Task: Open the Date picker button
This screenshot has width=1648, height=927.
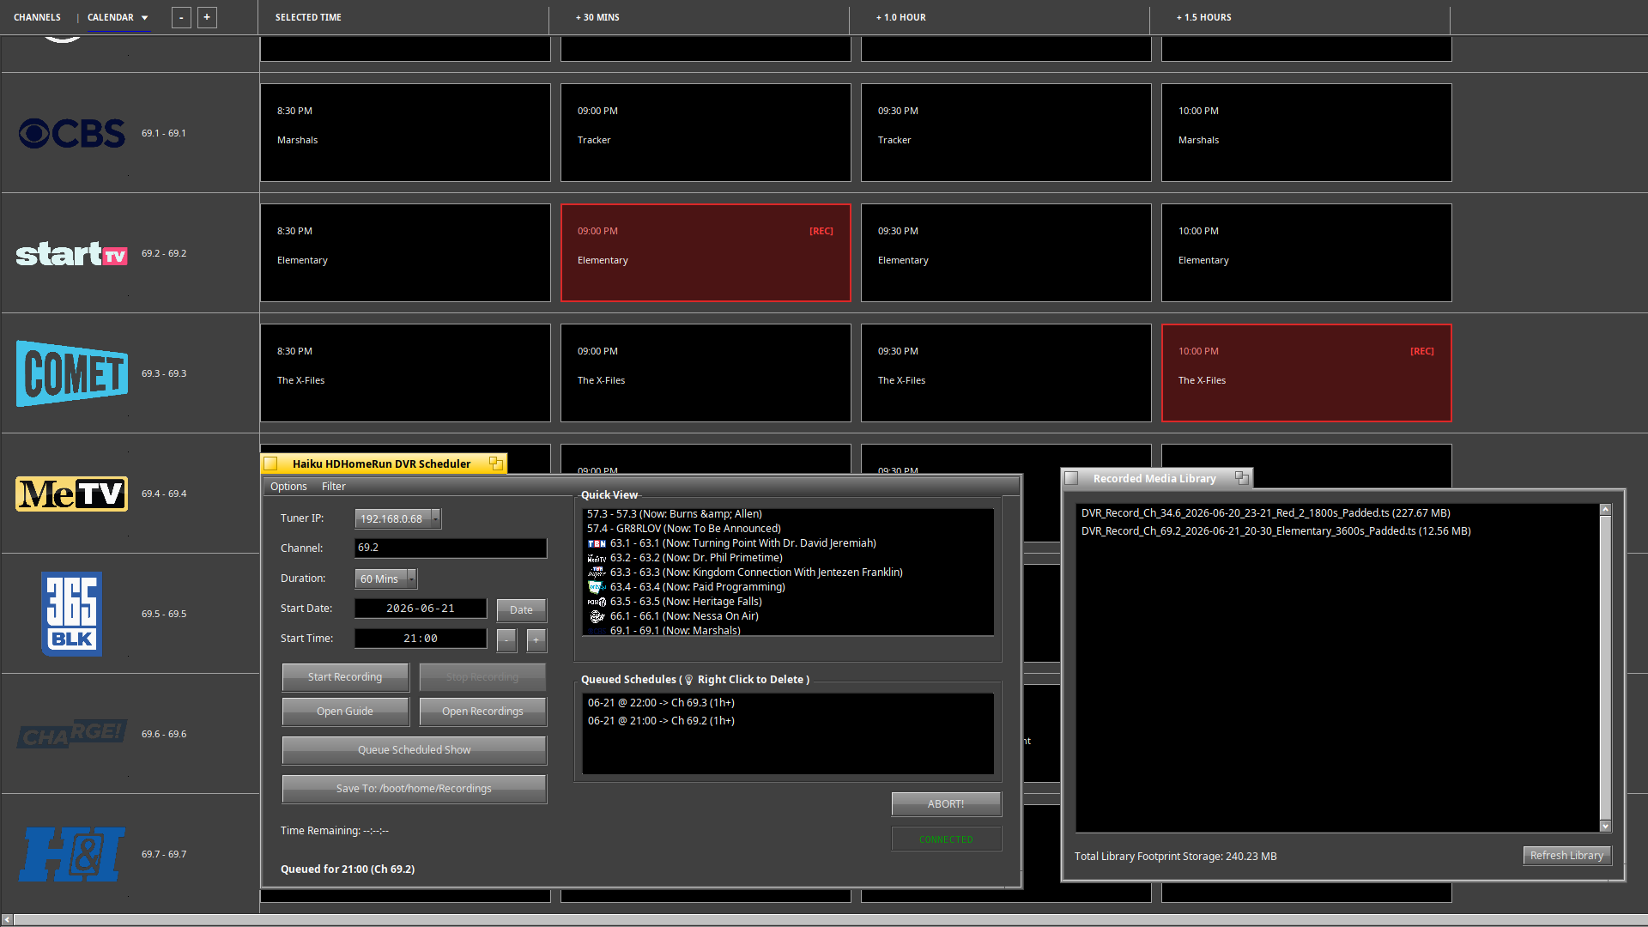Action: click(521, 610)
